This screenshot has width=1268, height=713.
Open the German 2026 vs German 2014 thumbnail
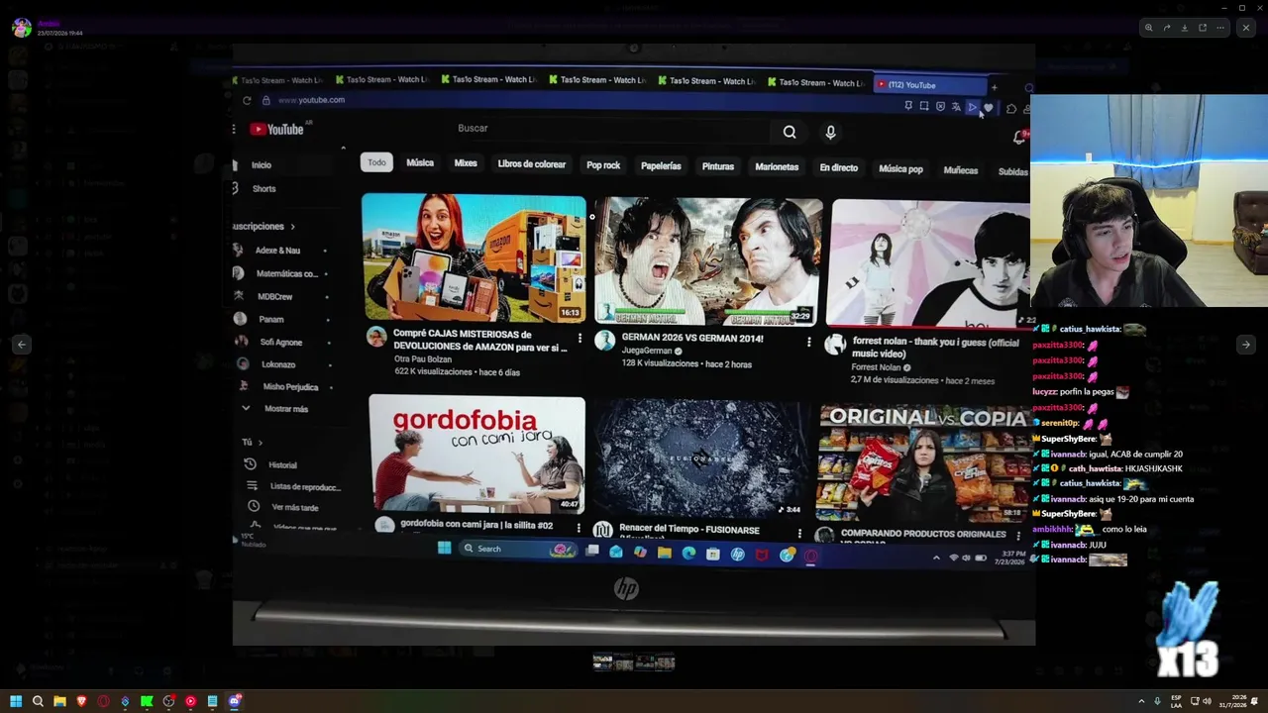tap(707, 262)
